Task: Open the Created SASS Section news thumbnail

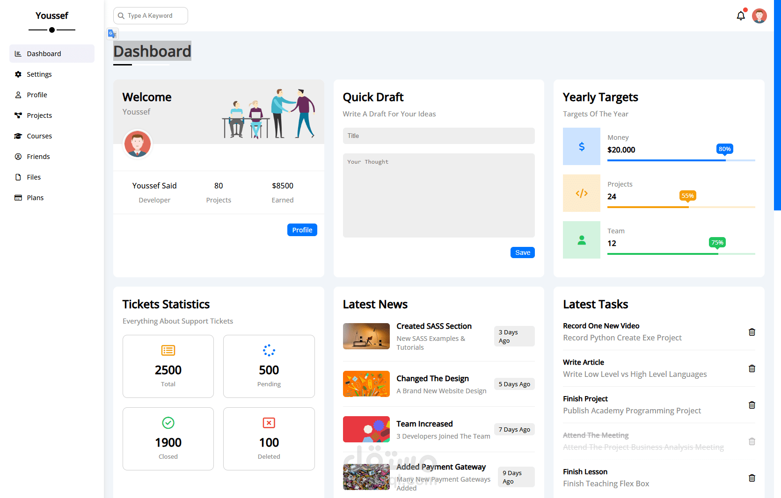Action: (x=366, y=336)
